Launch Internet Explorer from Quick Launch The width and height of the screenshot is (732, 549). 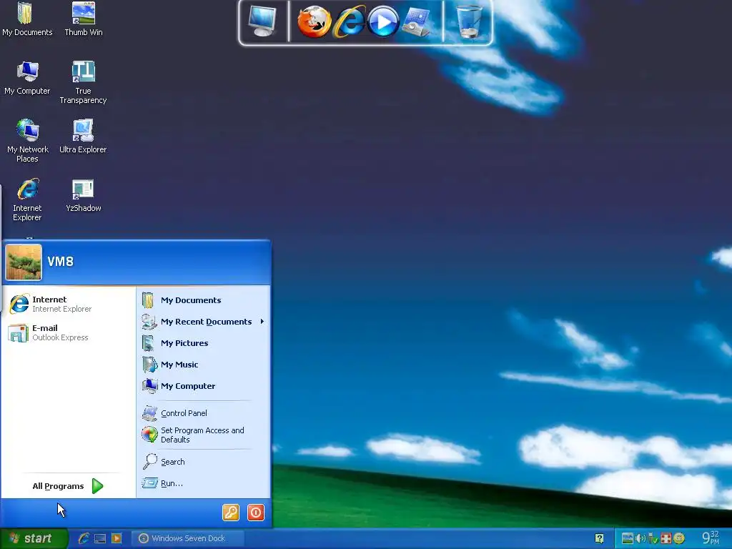point(84,539)
